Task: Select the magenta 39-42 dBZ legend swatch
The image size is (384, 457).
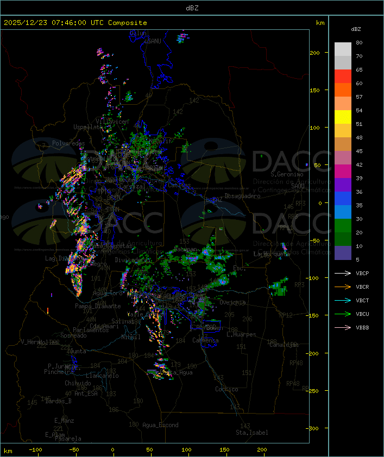Action: pyautogui.click(x=343, y=171)
